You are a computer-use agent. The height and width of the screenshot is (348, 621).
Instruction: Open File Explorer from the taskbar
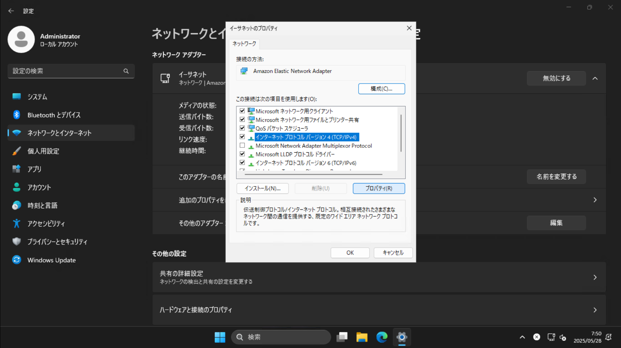(x=362, y=337)
